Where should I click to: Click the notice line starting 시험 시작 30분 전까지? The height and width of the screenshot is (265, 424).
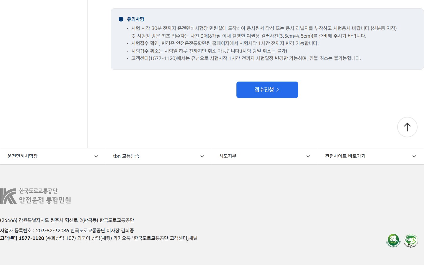[264, 28]
